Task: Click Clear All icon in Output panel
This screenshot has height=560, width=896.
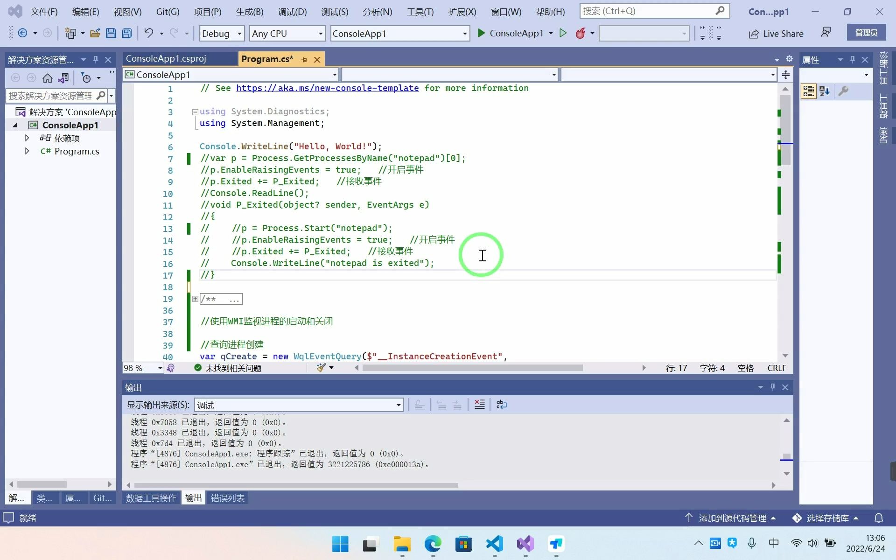Action: tap(479, 405)
